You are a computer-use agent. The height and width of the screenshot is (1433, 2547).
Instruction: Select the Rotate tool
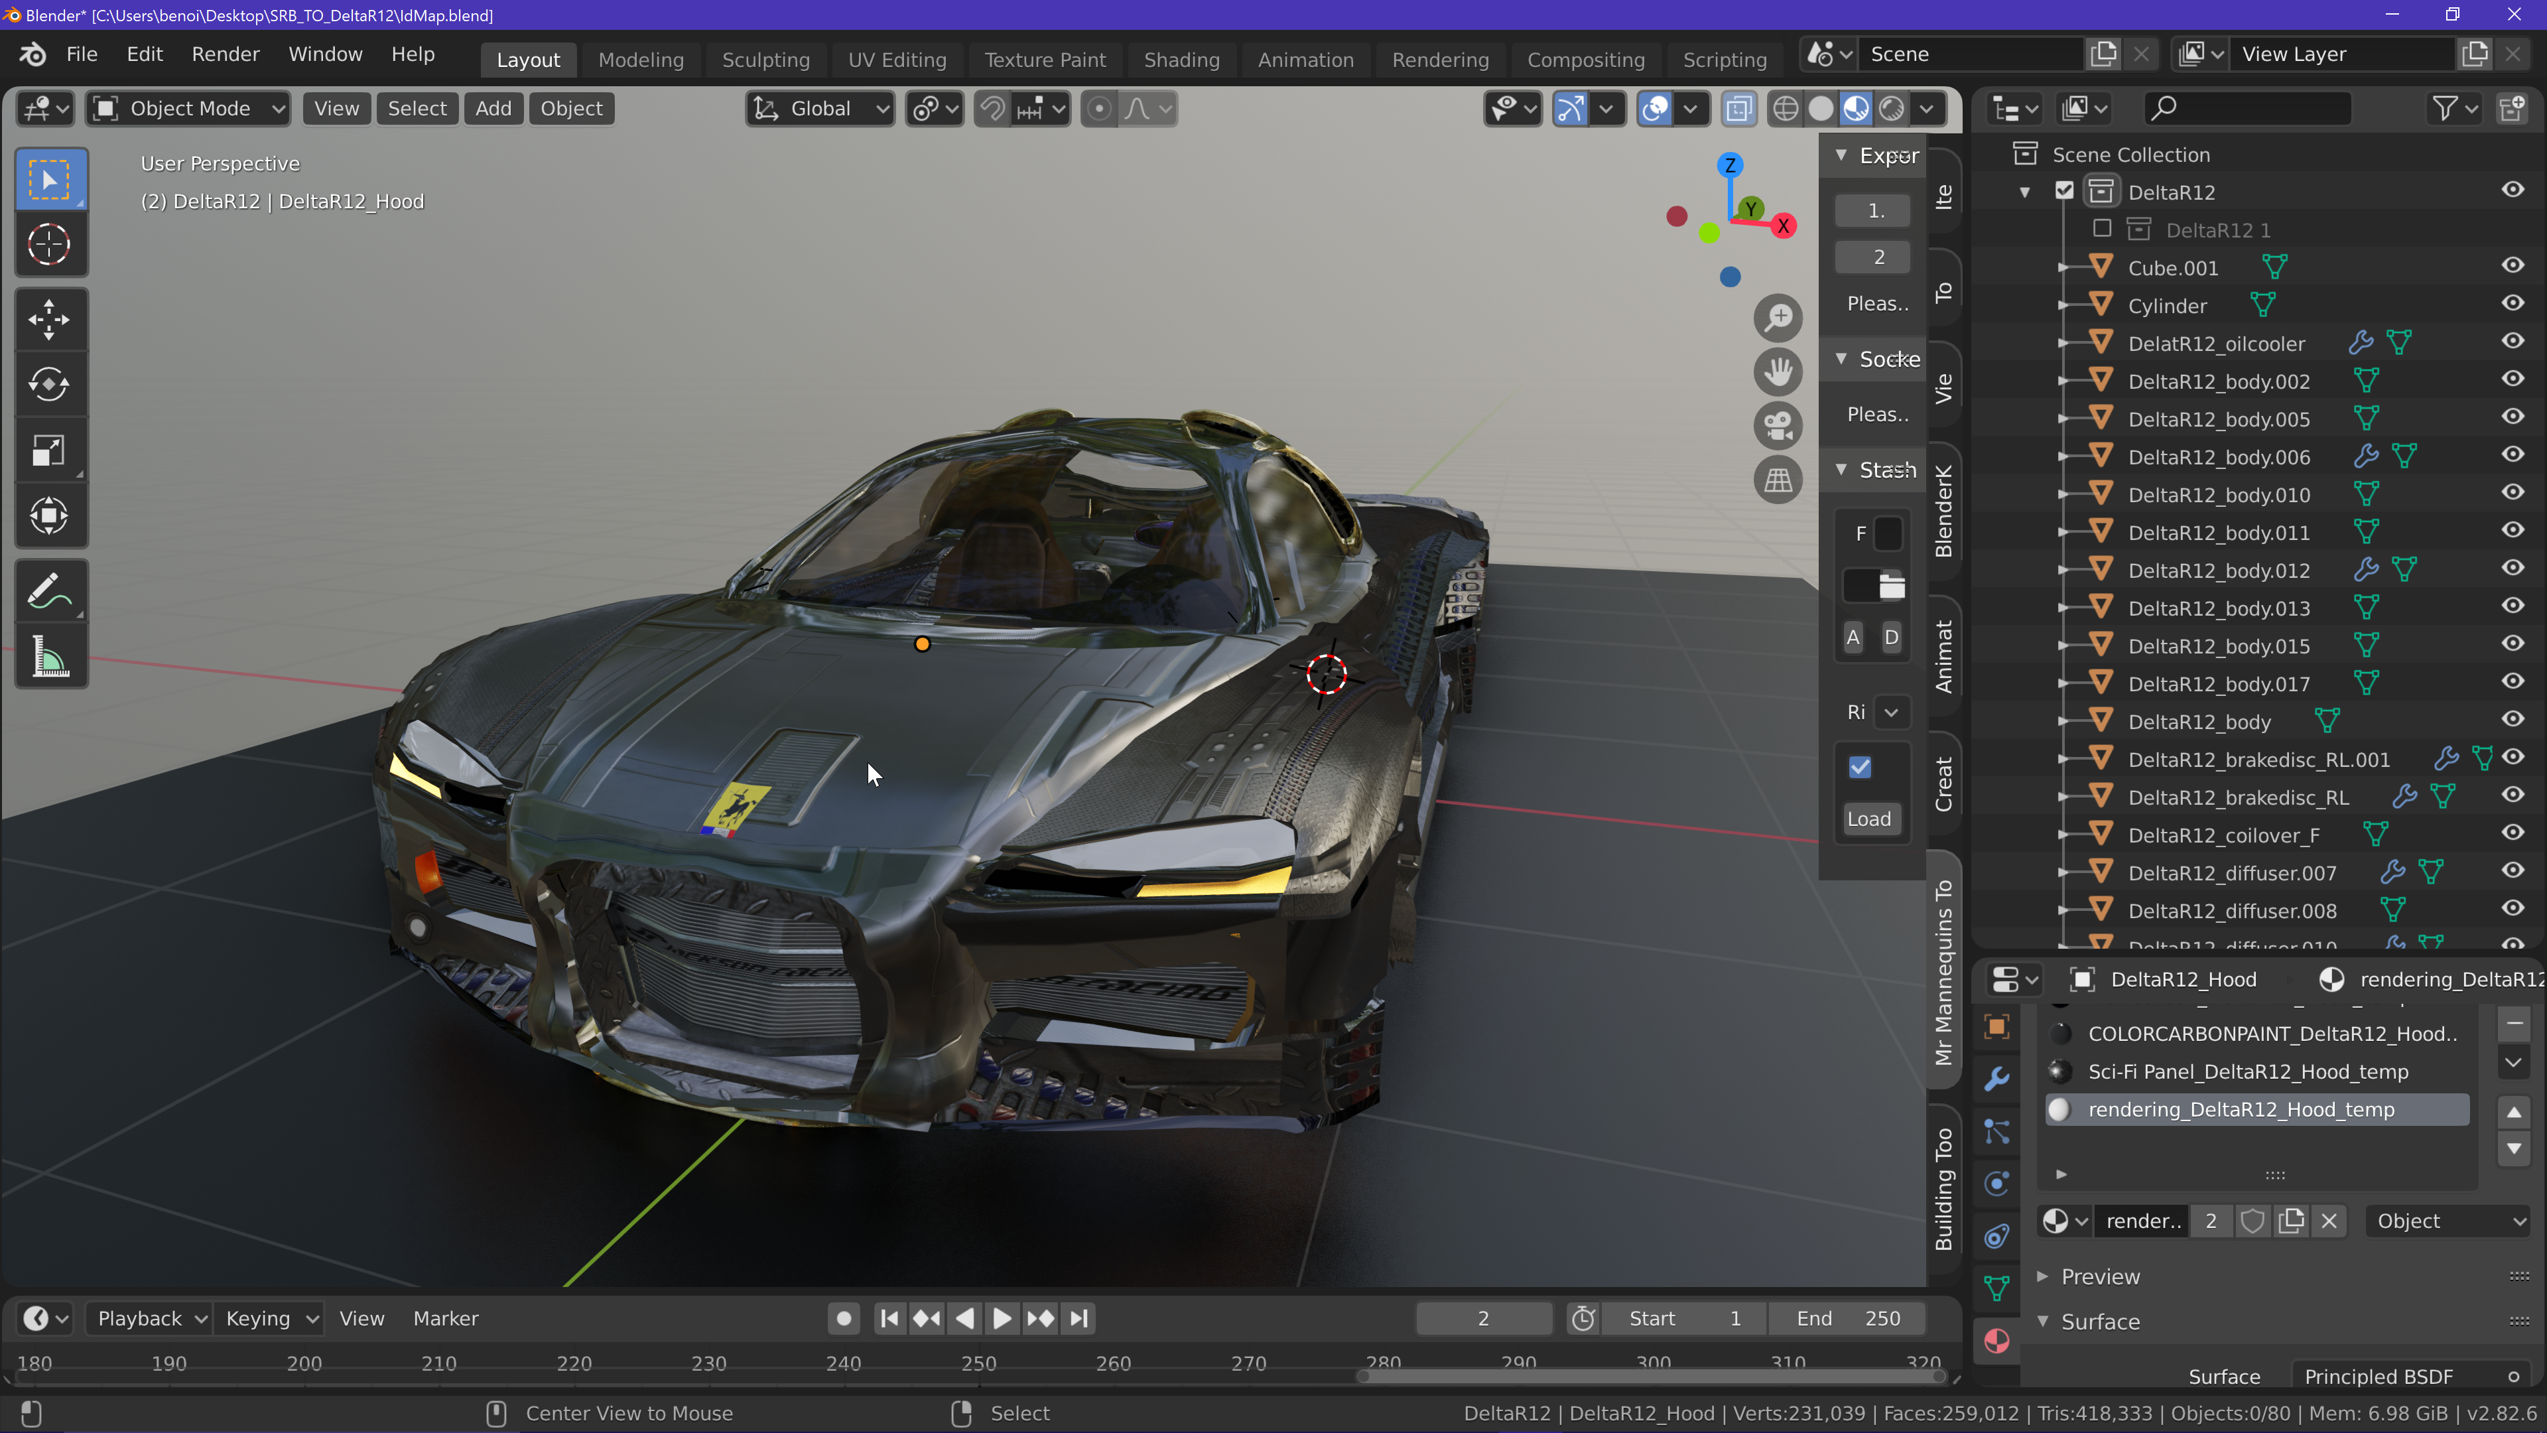click(x=50, y=385)
